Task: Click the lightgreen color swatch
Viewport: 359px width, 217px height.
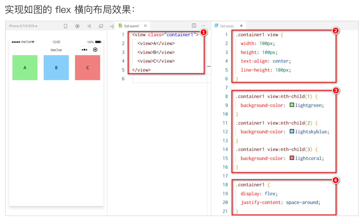Action: point(292,105)
